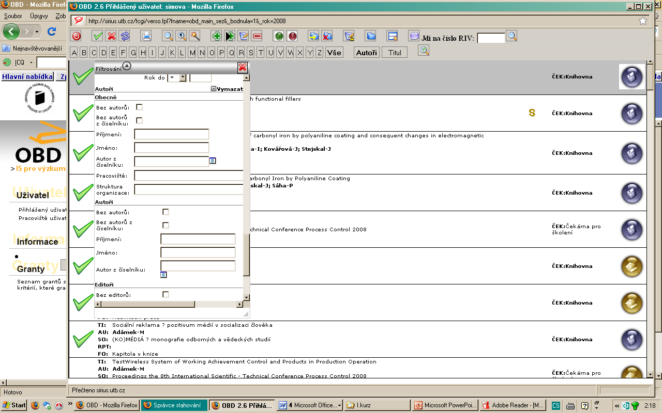Open Firefox back history dropdown arrow
The width and height of the screenshot is (662, 413).
(37, 32)
